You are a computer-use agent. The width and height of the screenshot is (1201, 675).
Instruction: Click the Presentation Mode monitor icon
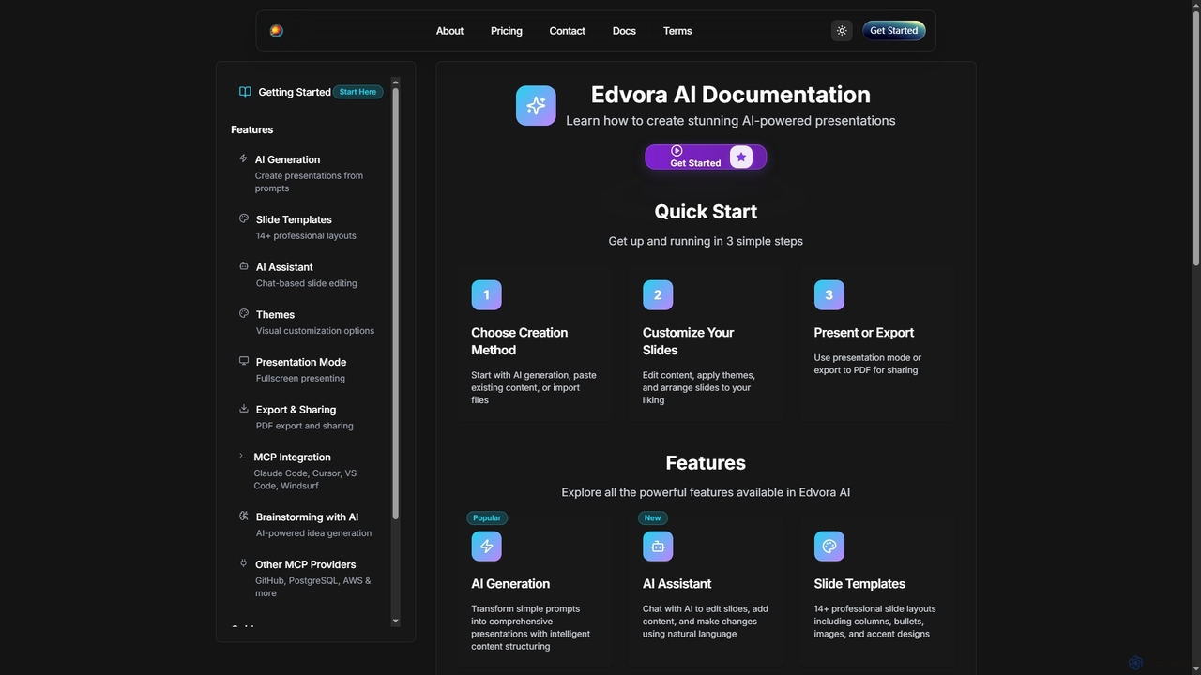coord(244,361)
